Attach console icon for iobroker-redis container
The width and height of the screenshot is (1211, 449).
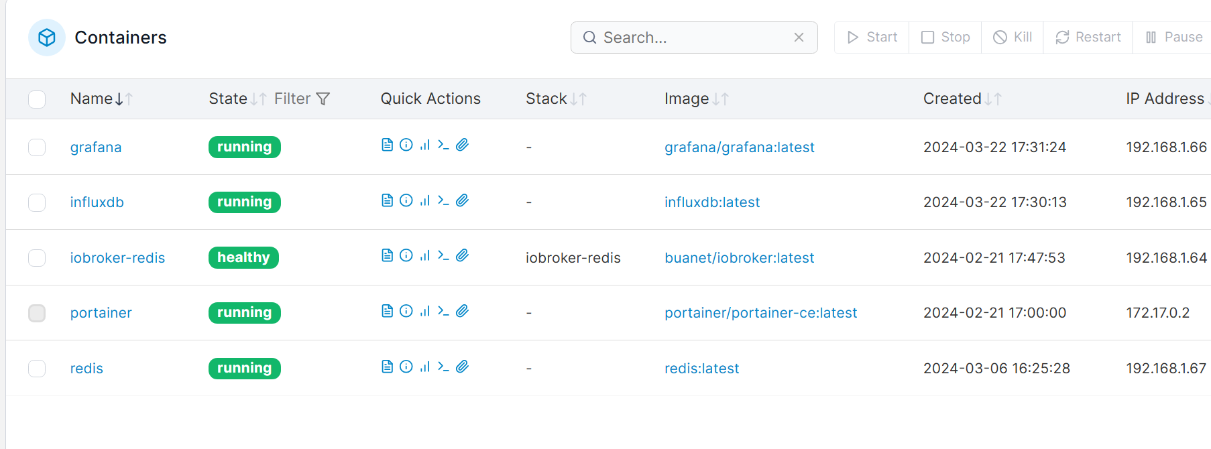[462, 255]
